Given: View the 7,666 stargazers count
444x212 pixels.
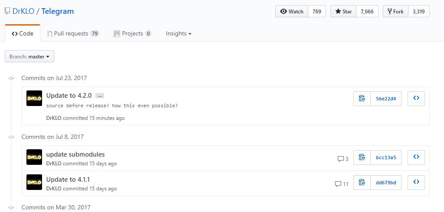Looking at the screenshot, I should point(367,11).
